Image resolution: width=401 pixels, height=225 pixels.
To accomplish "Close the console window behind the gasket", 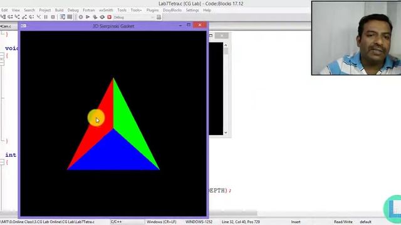I will pos(222,36).
